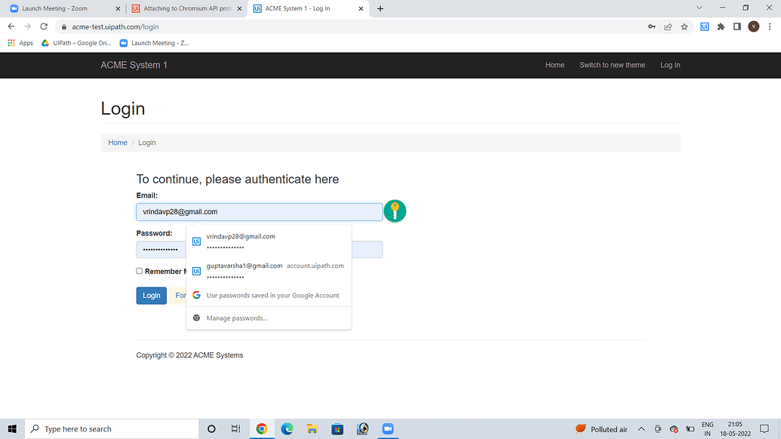Click Switch to new theme in navbar

(612, 65)
